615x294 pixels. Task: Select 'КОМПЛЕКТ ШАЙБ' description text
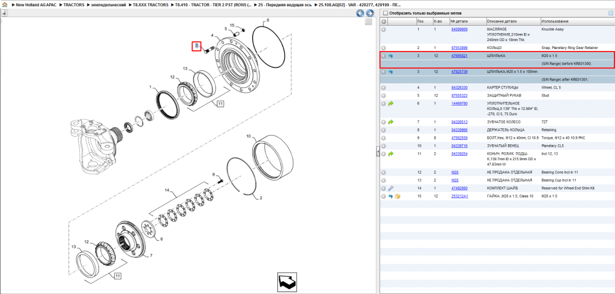click(x=503, y=188)
